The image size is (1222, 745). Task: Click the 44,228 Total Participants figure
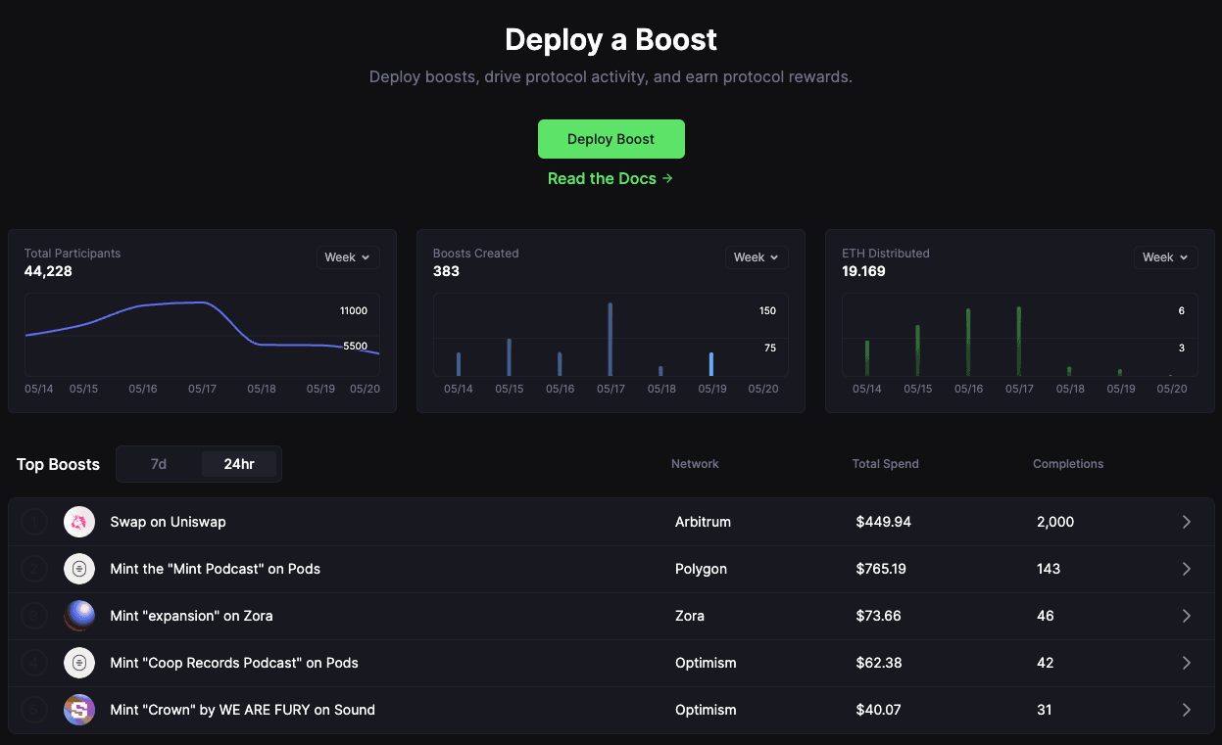click(48, 271)
